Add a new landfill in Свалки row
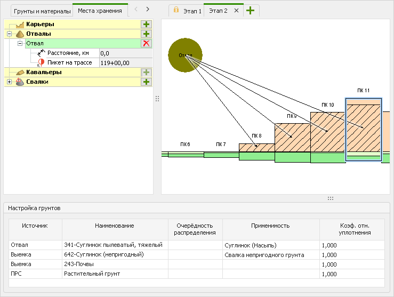Viewport: 394px width, 297px height. pyautogui.click(x=146, y=82)
